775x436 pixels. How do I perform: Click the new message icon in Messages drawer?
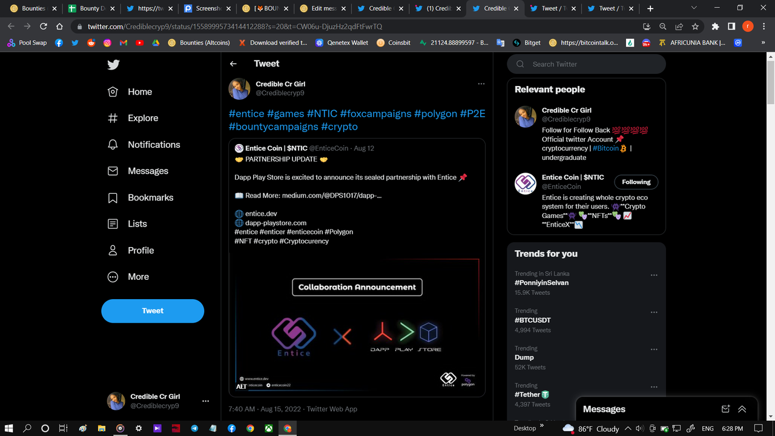tap(726, 409)
